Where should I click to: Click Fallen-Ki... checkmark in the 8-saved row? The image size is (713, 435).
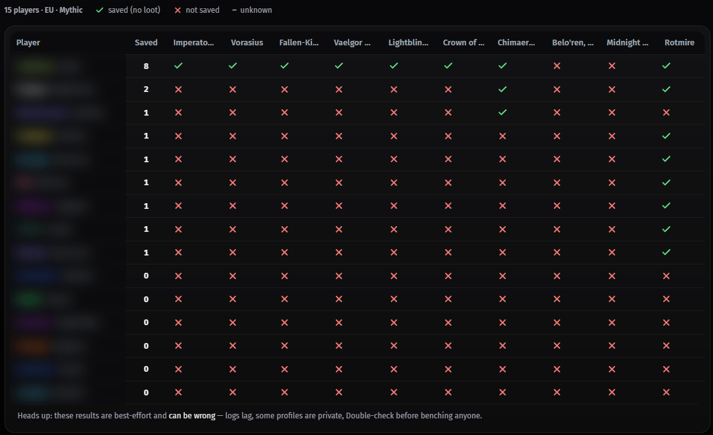point(285,66)
